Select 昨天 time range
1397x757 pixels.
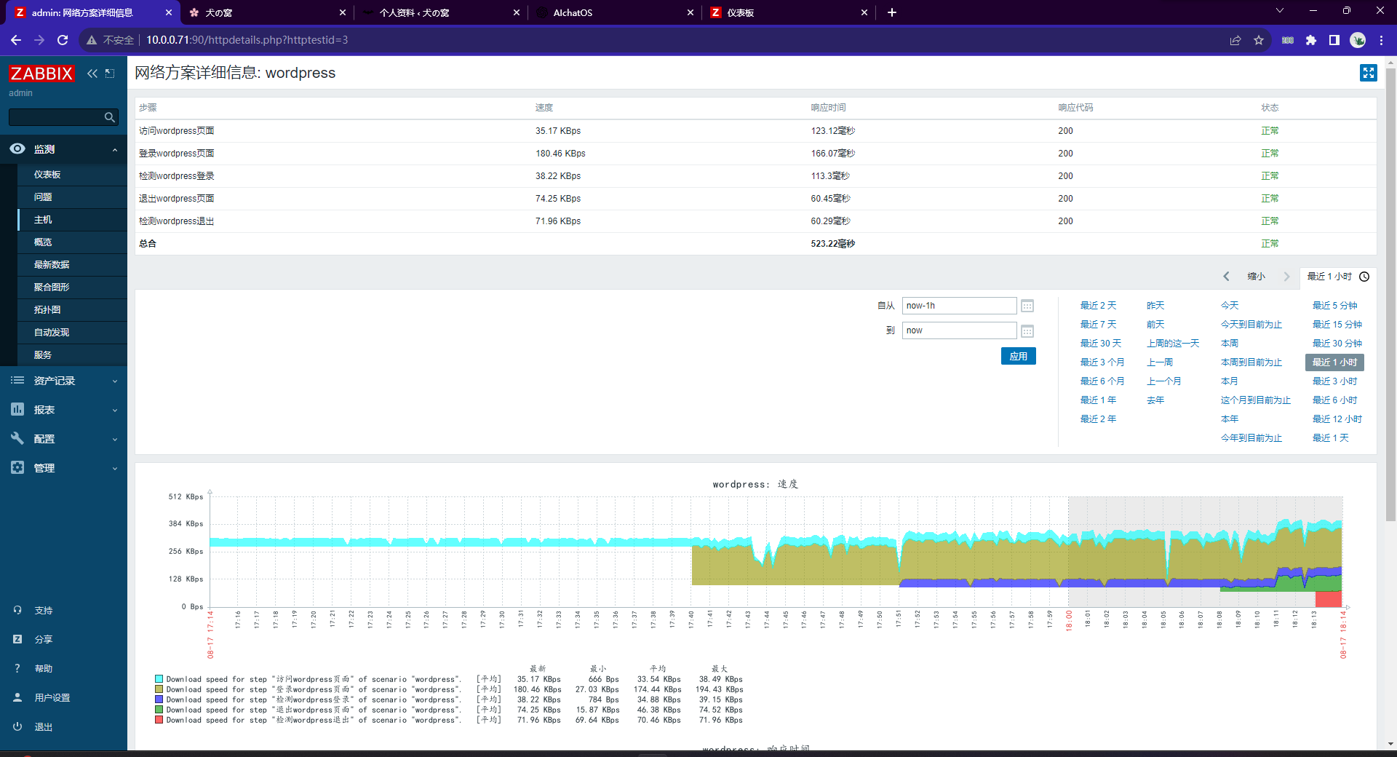click(1155, 306)
